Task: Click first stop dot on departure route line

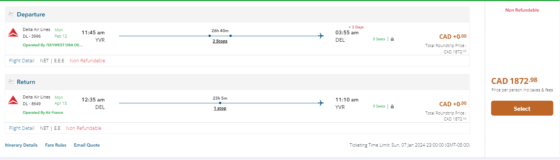Action: click(x=210, y=36)
